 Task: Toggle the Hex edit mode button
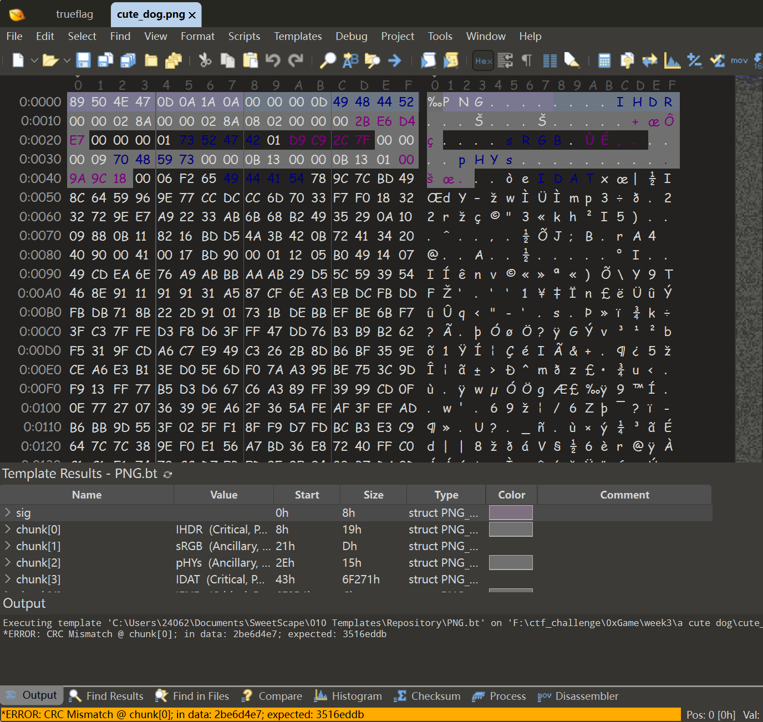click(x=483, y=60)
